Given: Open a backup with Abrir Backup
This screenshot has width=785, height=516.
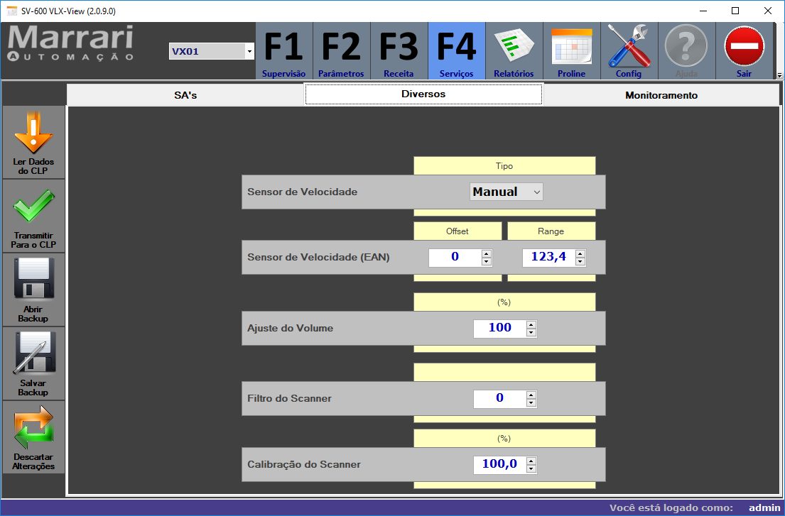Looking at the screenshot, I should [x=33, y=290].
